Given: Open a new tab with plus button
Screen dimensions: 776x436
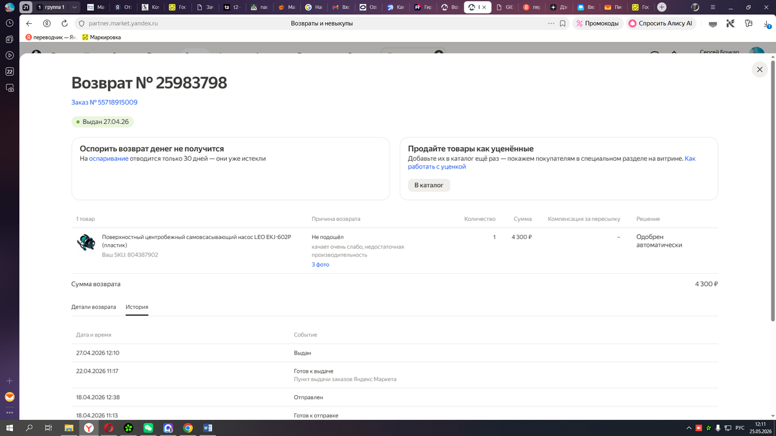Looking at the screenshot, I should click(x=662, y=7).
